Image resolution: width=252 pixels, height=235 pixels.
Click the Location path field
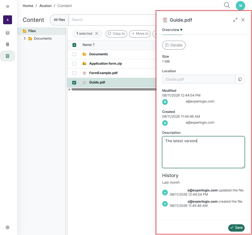click(199, 79)
